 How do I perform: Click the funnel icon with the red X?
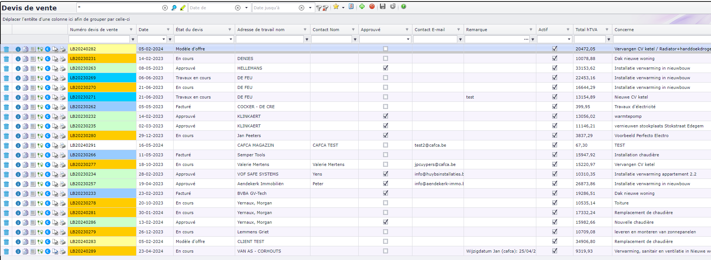point(325,8)
